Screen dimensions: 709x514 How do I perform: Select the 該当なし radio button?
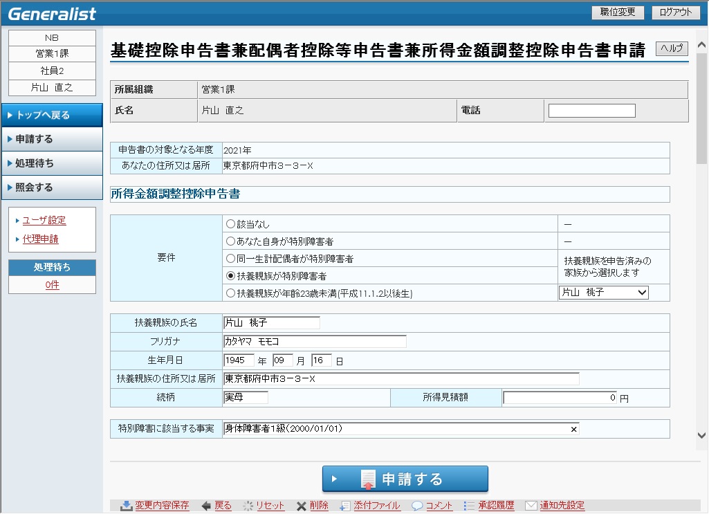point(231,224)
